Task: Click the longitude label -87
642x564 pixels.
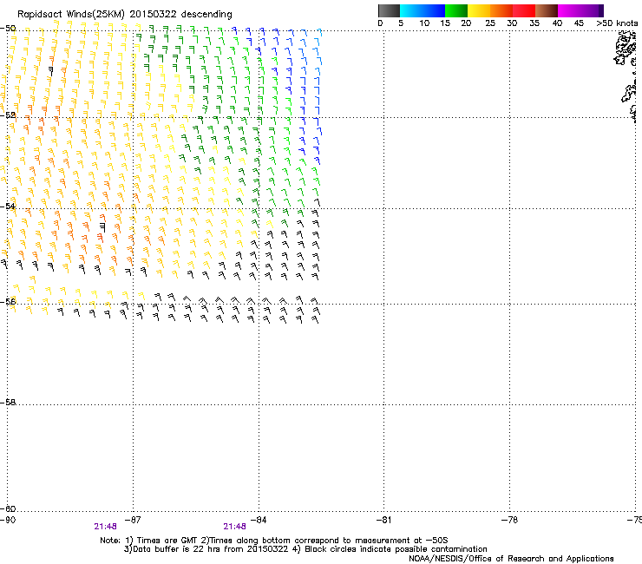Action: coord(133,520)
